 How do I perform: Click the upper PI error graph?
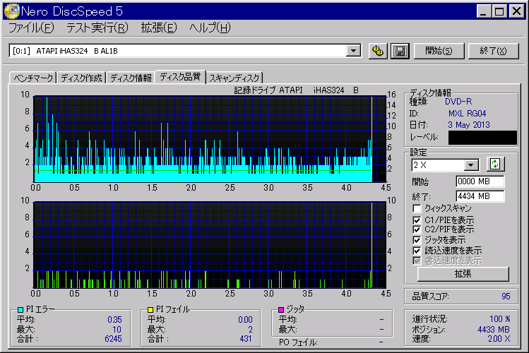tap(210, 139)
